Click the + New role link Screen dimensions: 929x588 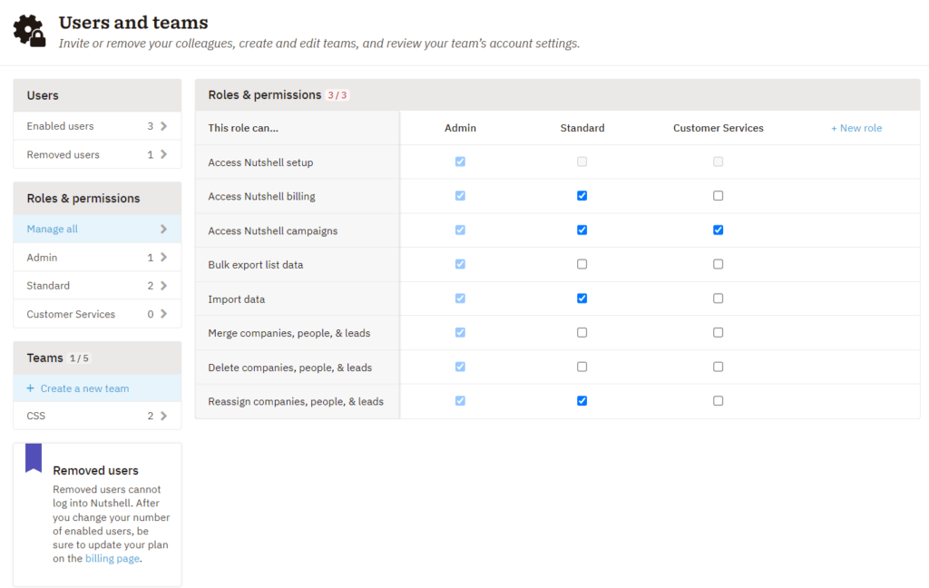856,128
